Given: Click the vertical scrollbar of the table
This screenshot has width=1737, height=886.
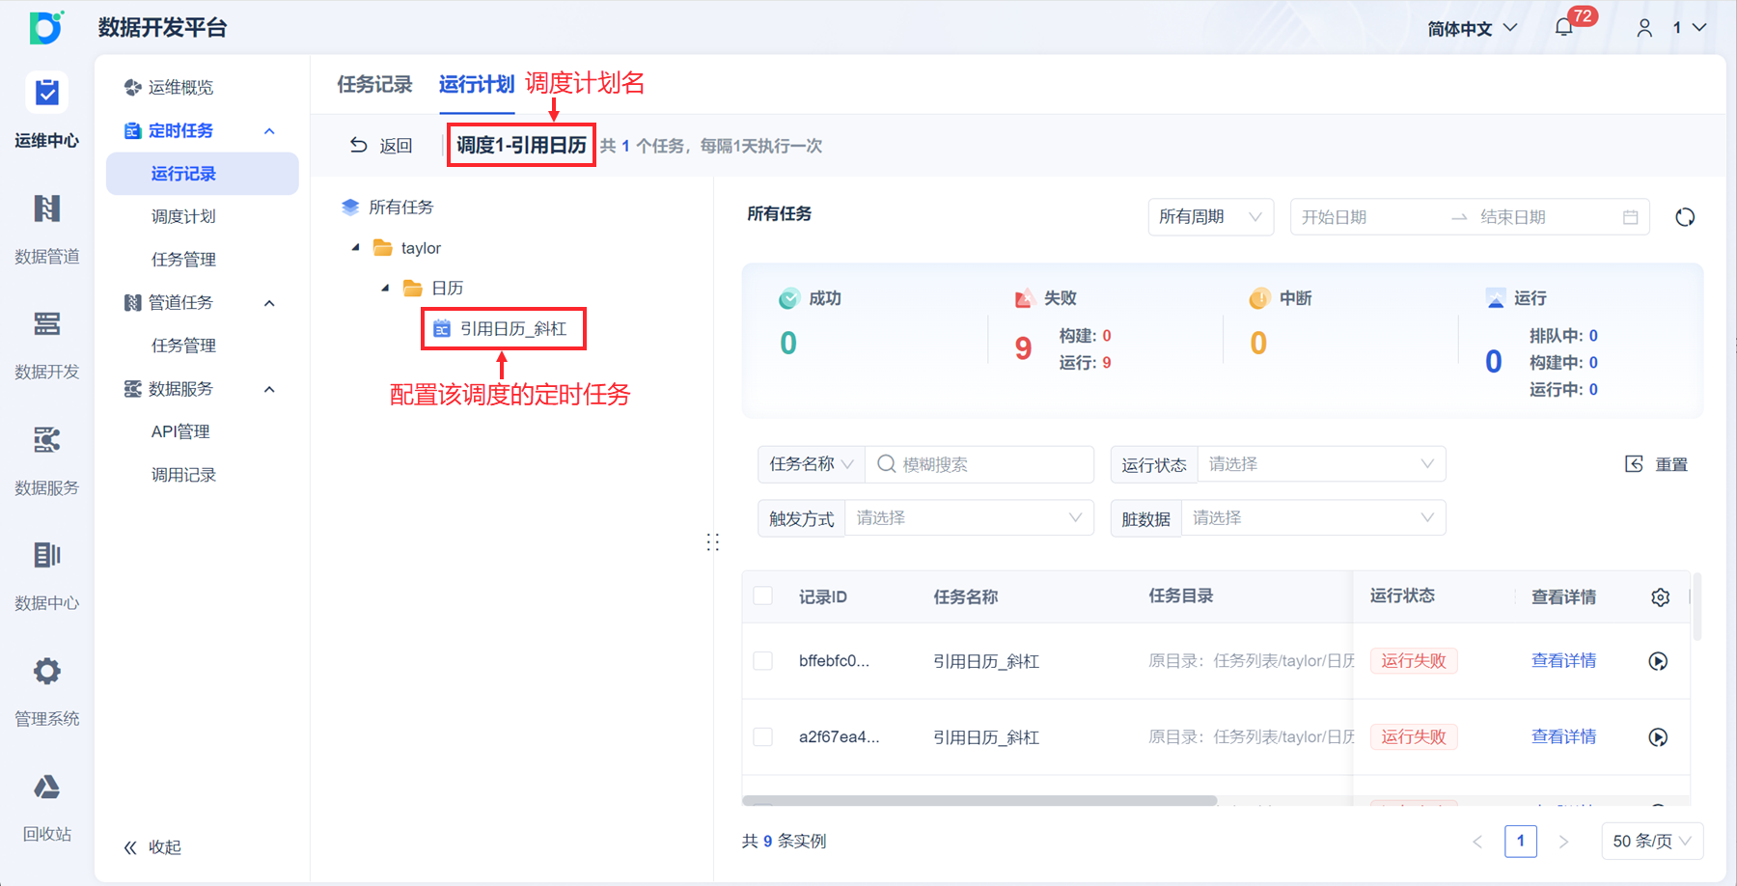Looking at the screenshot, I should (1697, 606).
